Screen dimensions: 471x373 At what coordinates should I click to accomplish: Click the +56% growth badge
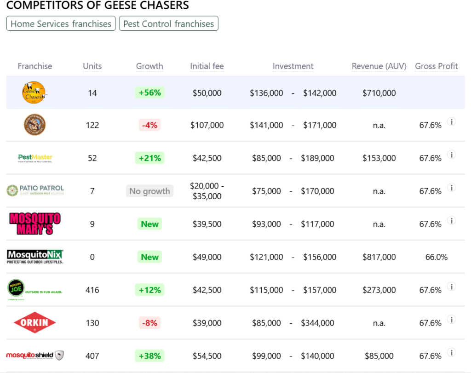[149, 92]
